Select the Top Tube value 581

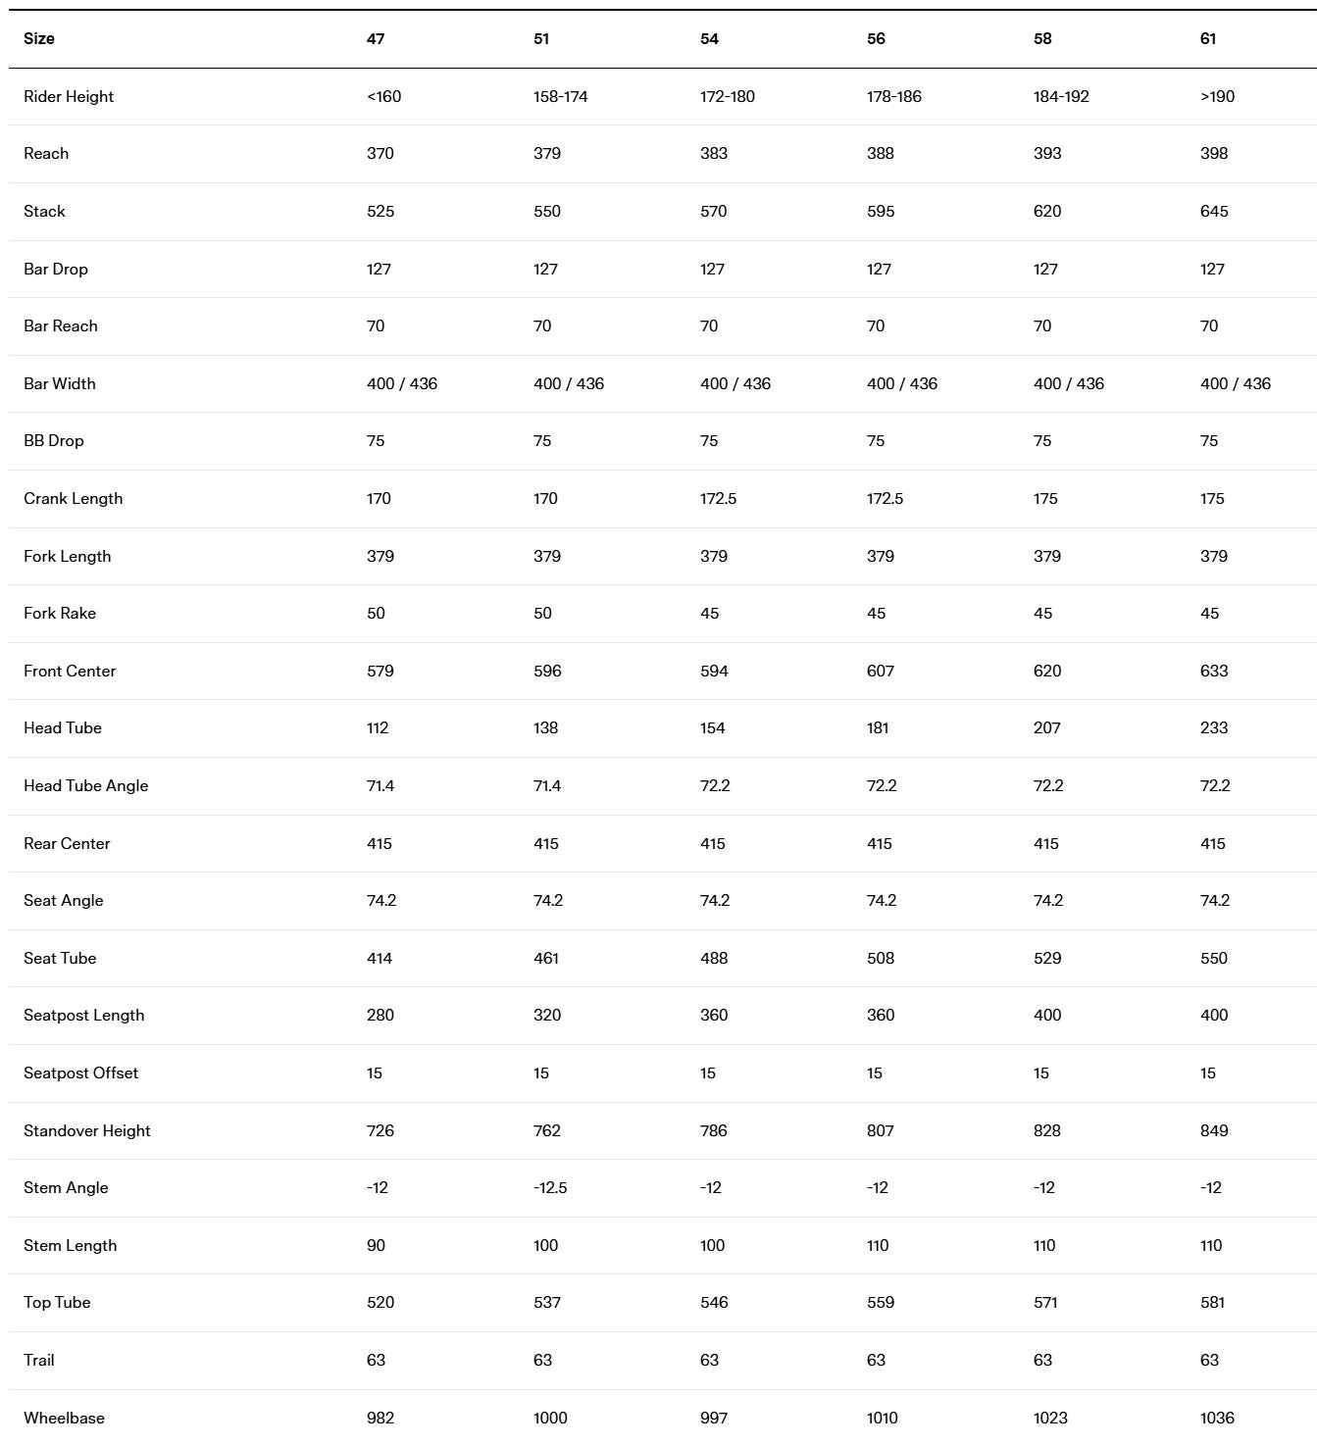(x=1213, y=1302)
